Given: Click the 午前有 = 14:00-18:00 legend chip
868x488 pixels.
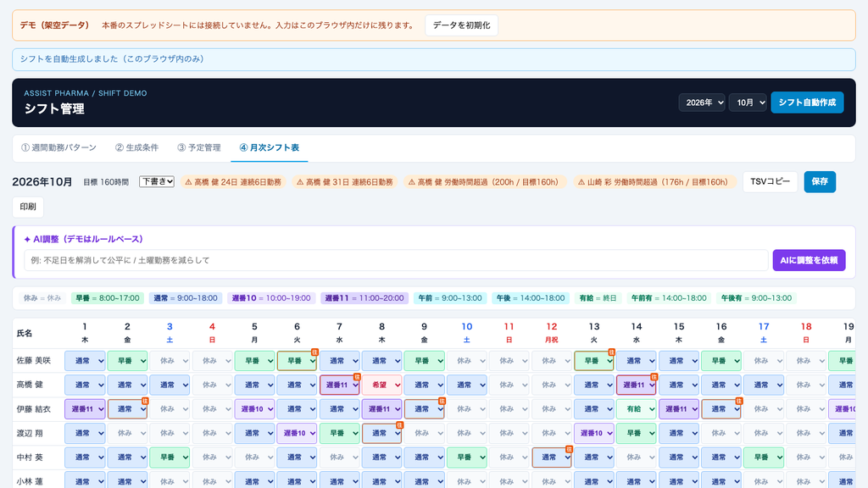Looking at the screenshot, I should pyautogui.click(x=669, y=298).
